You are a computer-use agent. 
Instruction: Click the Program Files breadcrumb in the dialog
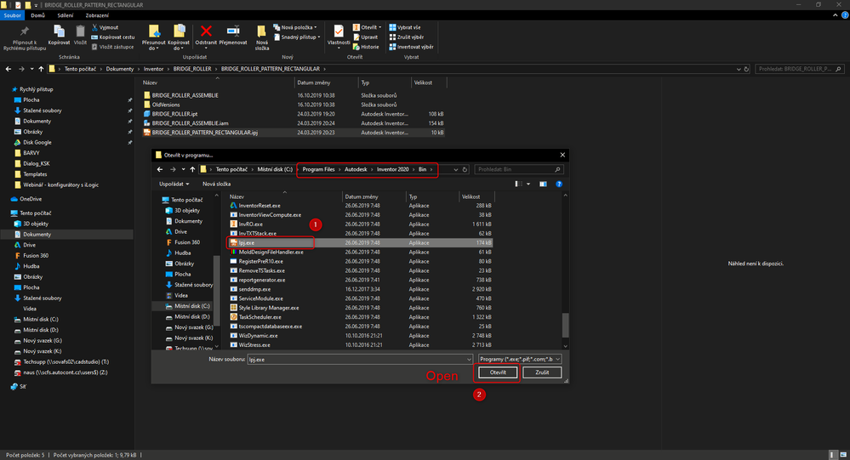pyautogui.click(x=318, y=169)
